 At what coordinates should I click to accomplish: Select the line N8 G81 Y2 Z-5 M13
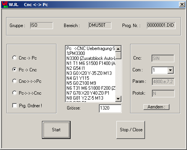click(x=90, y=98)
